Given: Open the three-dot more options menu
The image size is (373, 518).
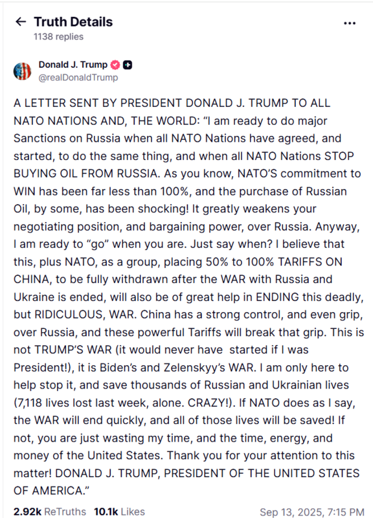Looking at the screenshot, I should (350, 23).
